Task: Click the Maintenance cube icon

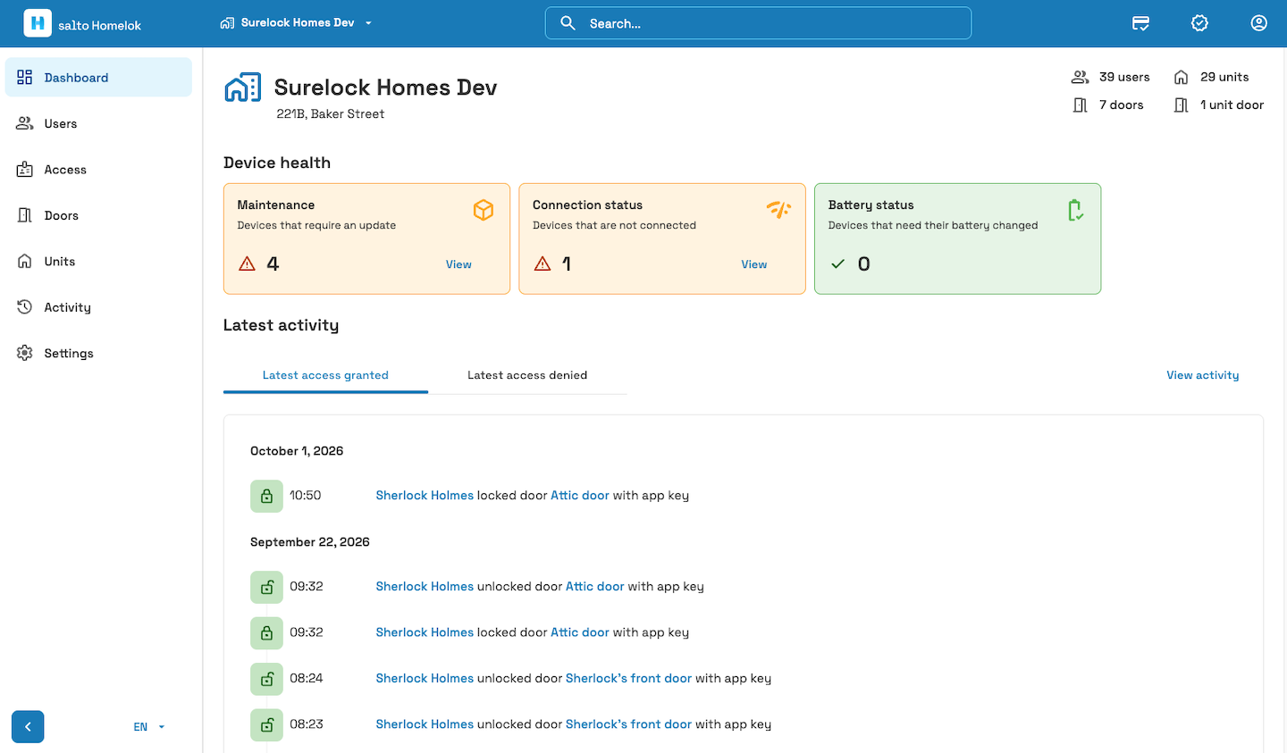Action: coord(484,210)
